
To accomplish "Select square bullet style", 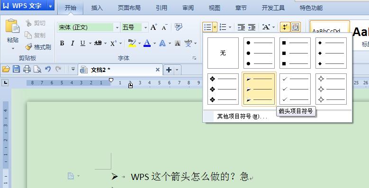I will click(295, 53).
